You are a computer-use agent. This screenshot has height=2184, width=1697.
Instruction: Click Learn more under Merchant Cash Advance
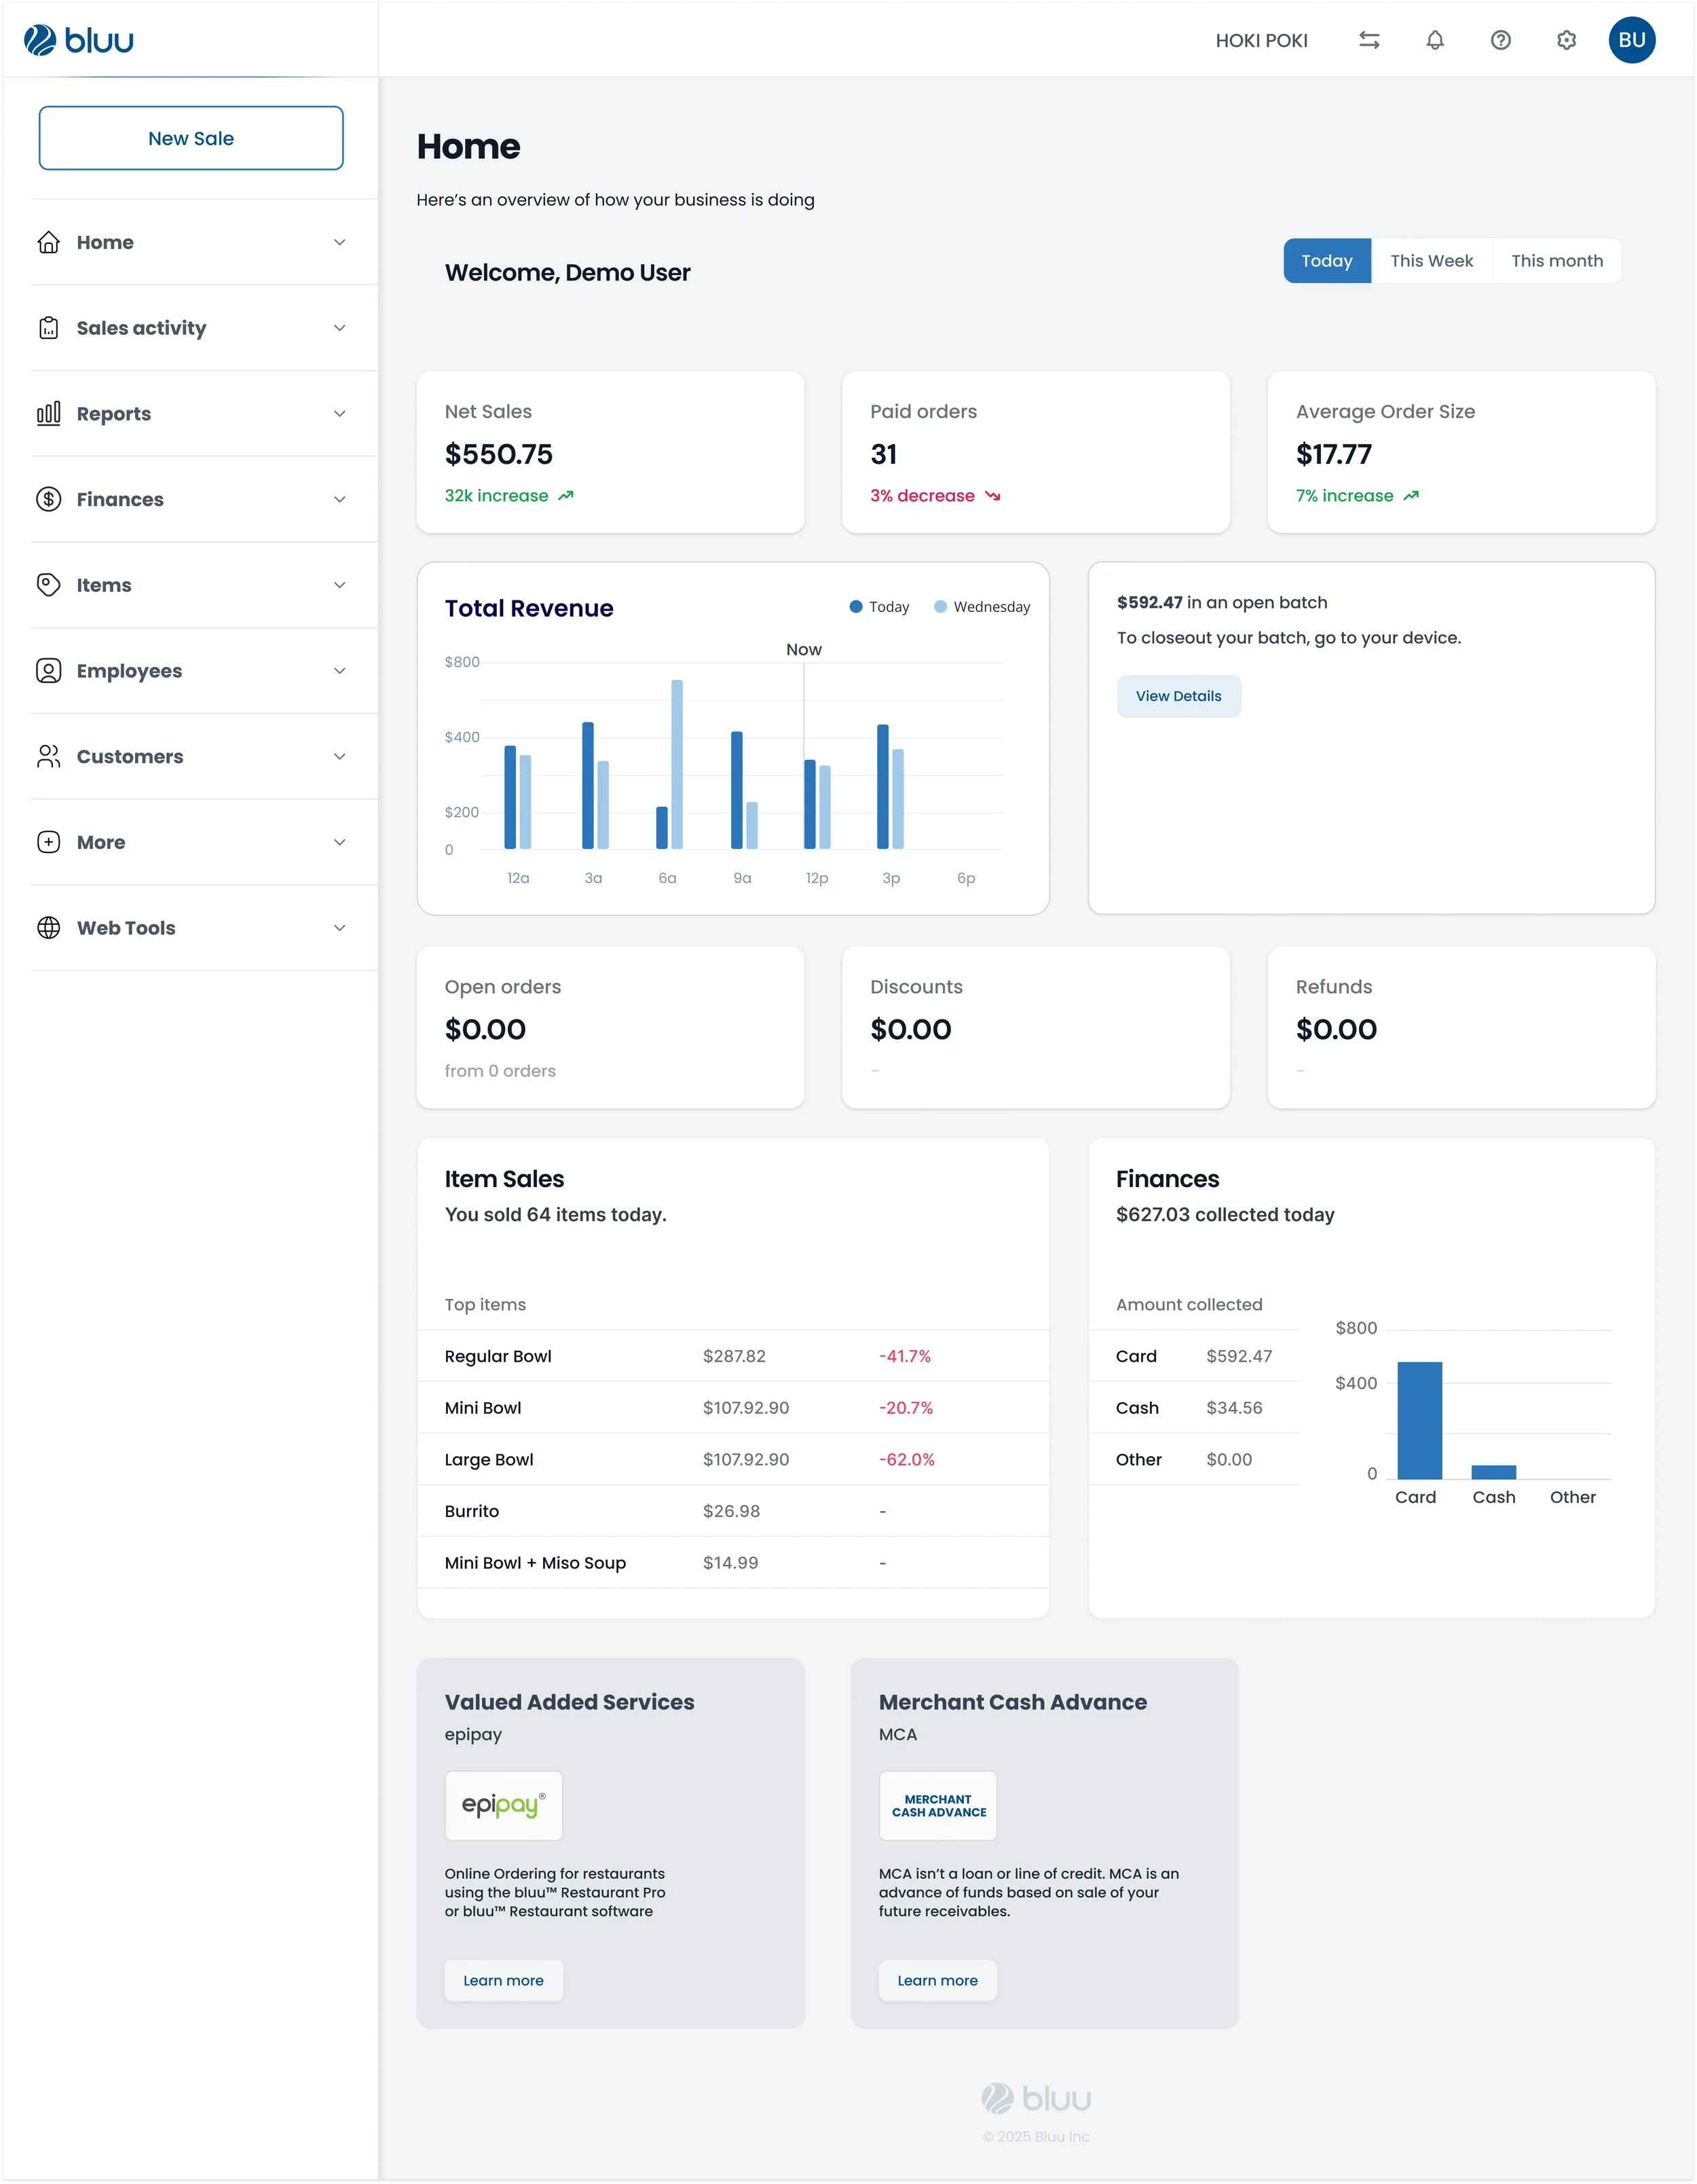pos(937,1980)
